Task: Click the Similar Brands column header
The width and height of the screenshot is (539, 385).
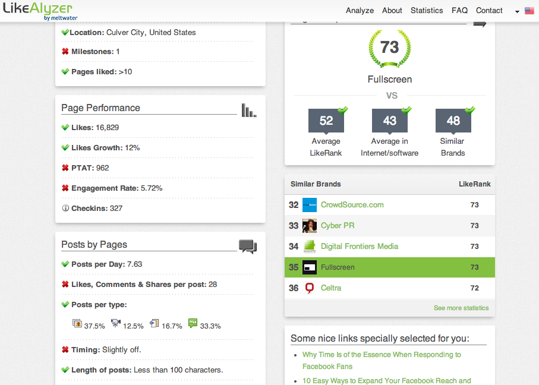Action: tap(316, 184)
